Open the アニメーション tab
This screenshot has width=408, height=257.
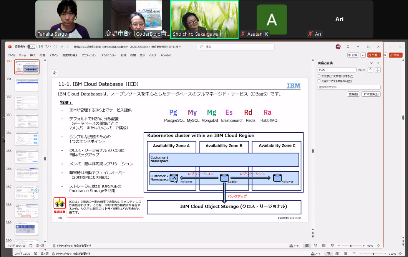[89, 55]
